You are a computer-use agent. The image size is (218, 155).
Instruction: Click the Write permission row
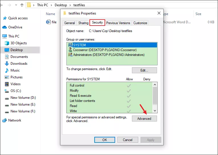(110, 111)
